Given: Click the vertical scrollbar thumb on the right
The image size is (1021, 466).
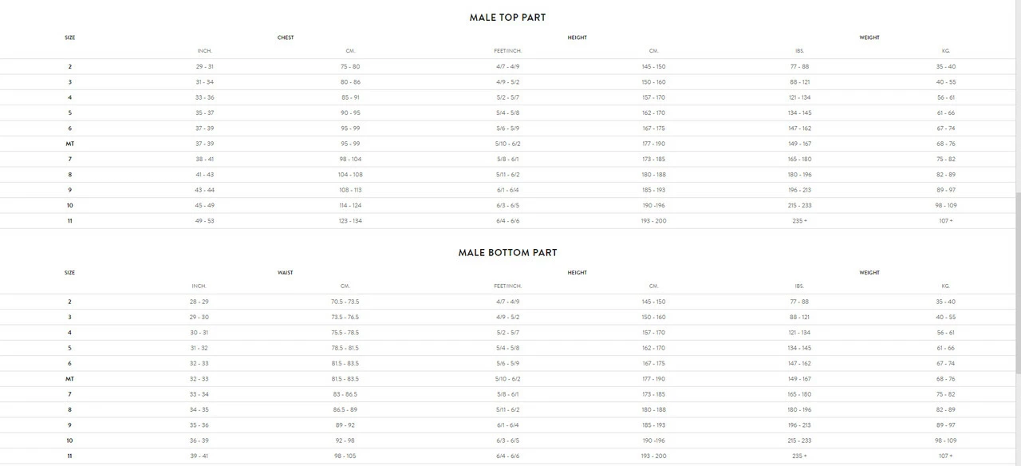Looking at the screenshot, I should point(1017,283).
